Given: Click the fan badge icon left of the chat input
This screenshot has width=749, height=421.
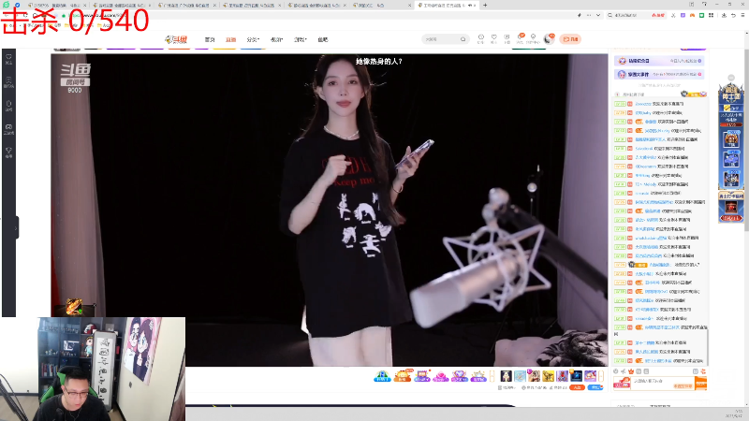Looking at the screenshot, I should pos(622,383).
